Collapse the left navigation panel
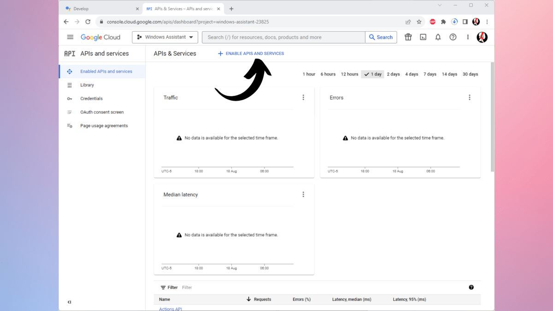The image size is (553, 311). [70, 302]
